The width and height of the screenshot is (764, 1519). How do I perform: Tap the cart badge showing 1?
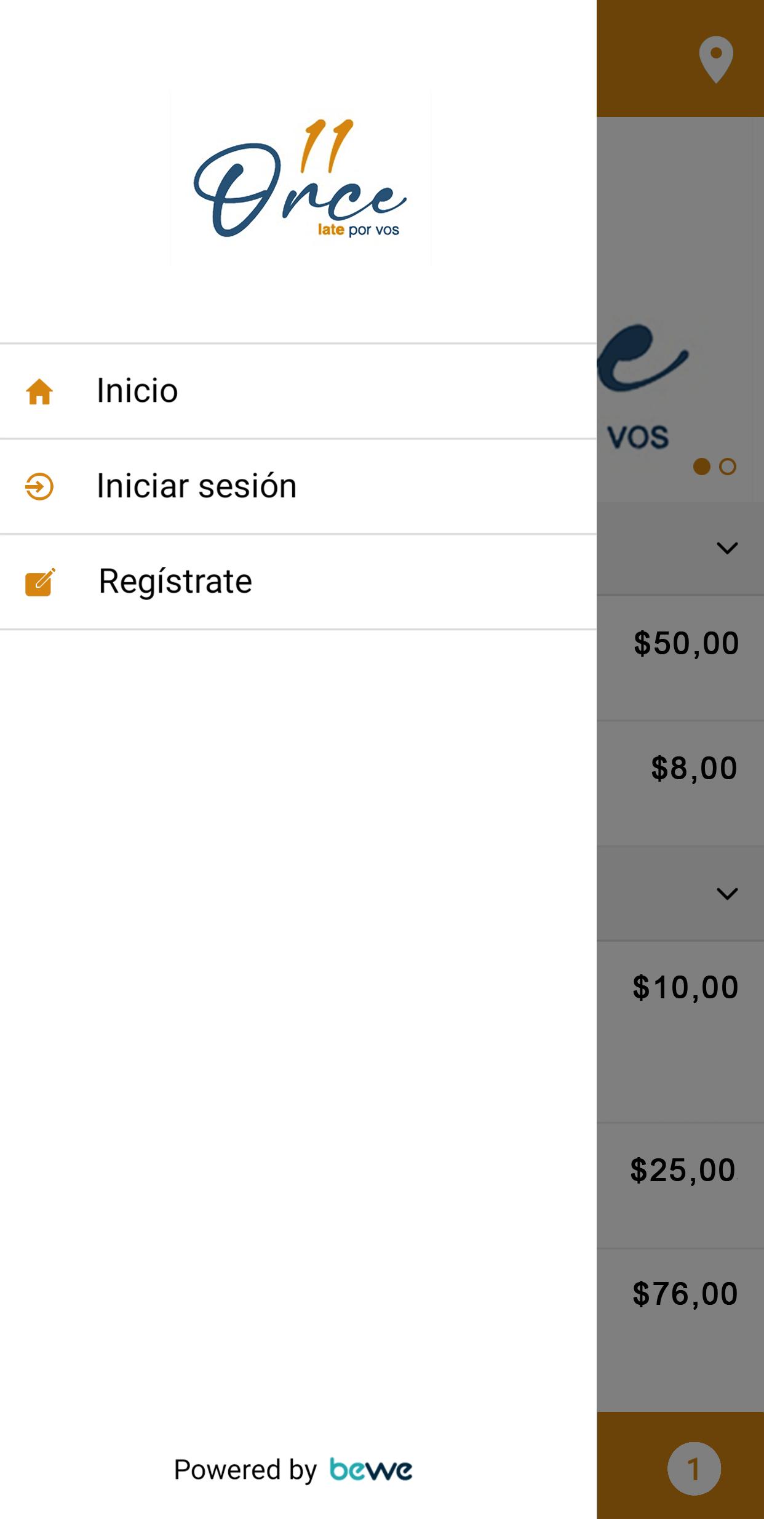point(694,1469)
